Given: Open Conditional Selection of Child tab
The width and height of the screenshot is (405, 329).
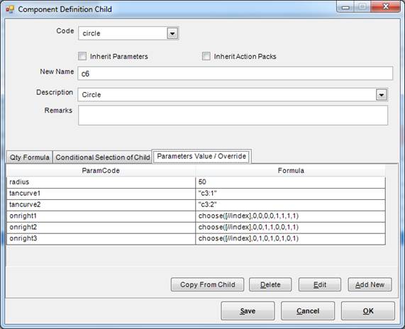Looking at the screenshot, I should tap(103, 157).
